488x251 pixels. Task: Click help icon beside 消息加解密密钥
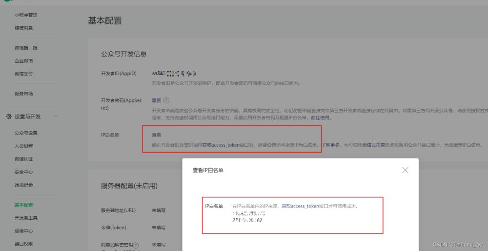(x=136, y=245)
